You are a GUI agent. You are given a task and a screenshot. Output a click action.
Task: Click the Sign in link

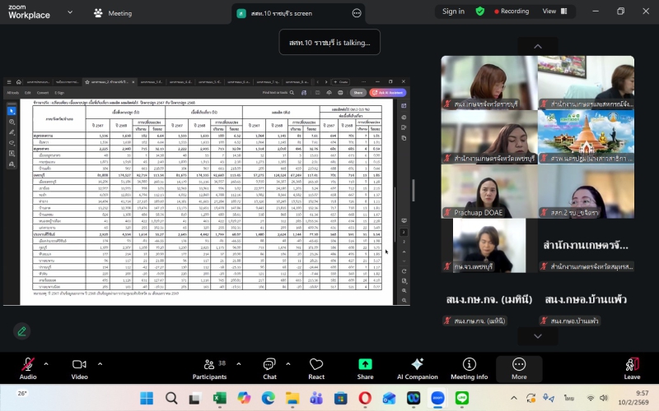(x=453, y=12)
